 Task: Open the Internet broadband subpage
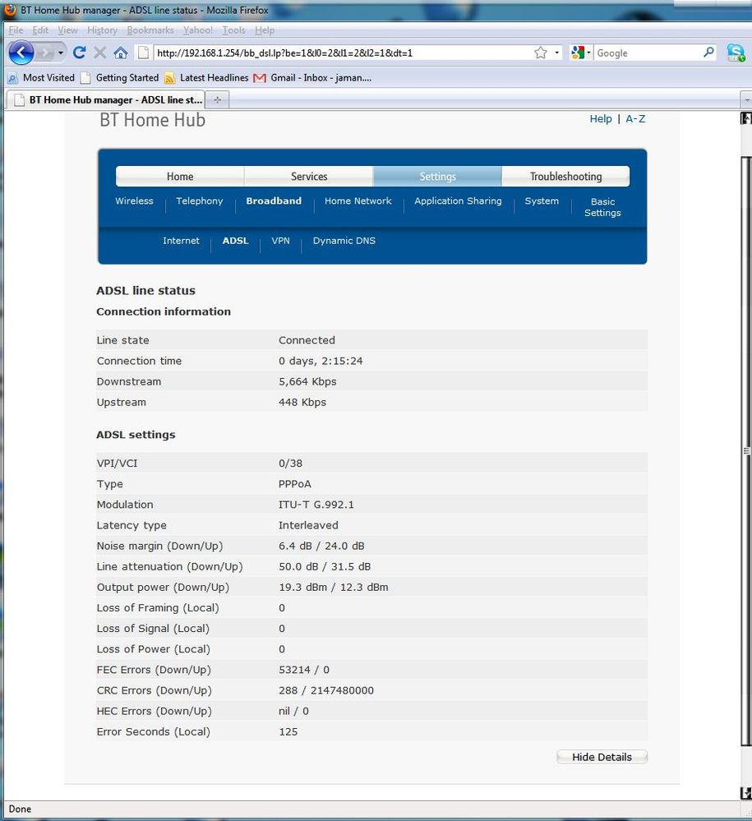tap(181, 241)
